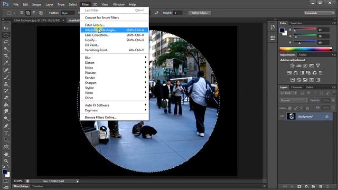Choose Convert for Smart Filters
The width and height of the screenshot is (338, 190).
click(x=114, y=17)
